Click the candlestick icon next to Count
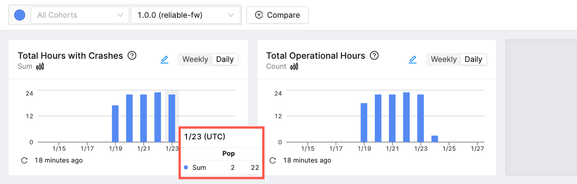577x184 pixels. point(294,66)
